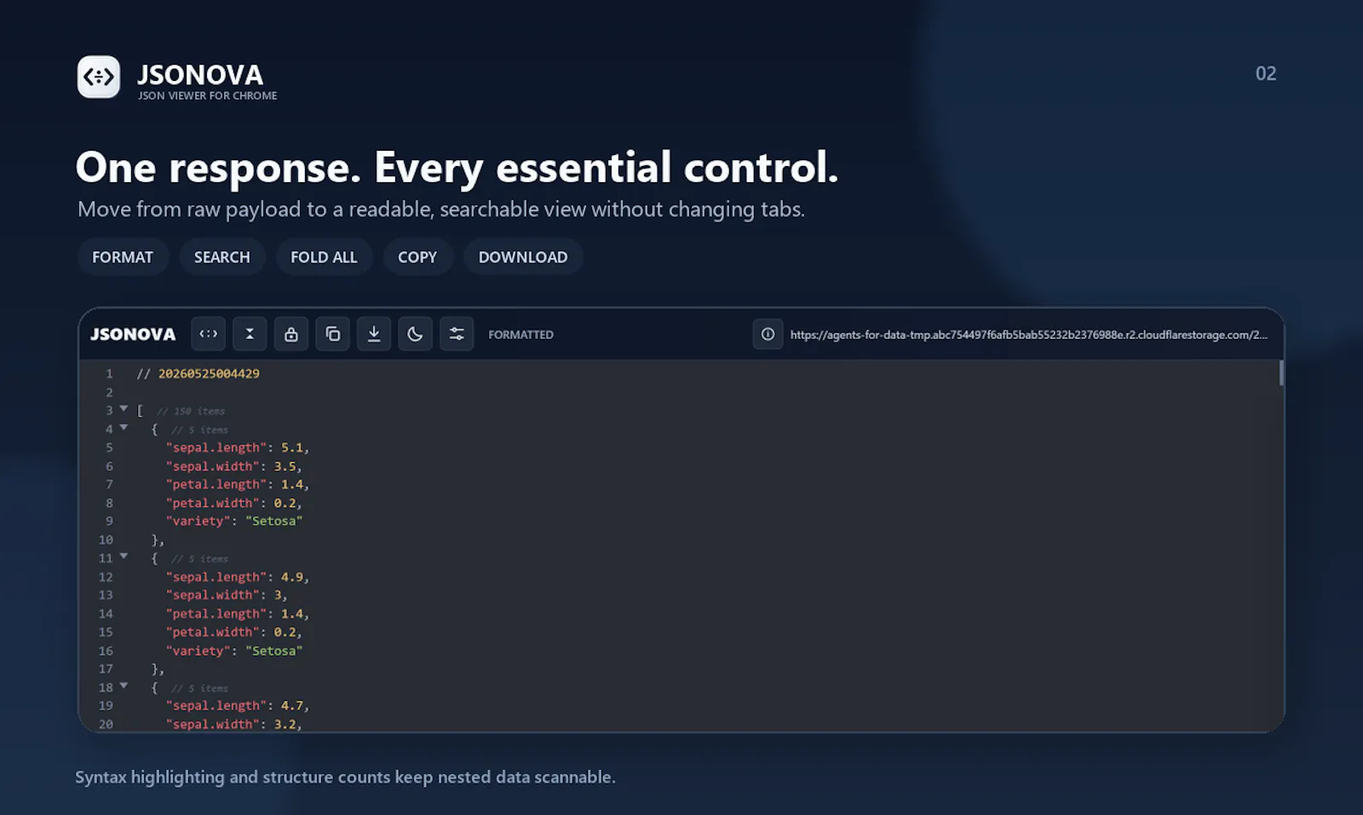Click "variety": "Setosa" on line 16

(234, 651)
